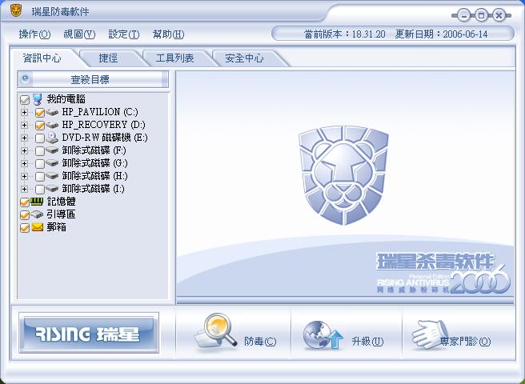
Task: Close the 瑞星防毒軟件 window
Action: [499, 15]
